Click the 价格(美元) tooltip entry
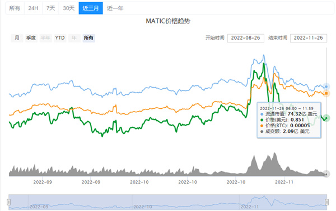Viewport: 336px width, 211px height. pyautogui.click(x=282, y=119)
